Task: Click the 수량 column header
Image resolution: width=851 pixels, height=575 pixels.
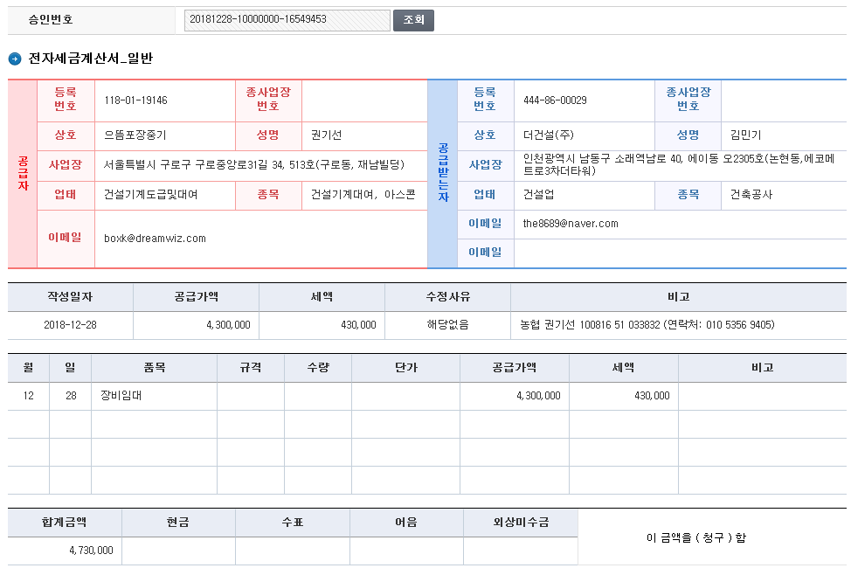Action: point(318,368)
